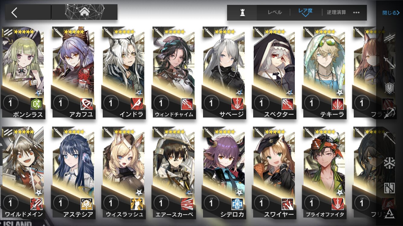
Task: Filter operators by Medic cross icon
Action: (x=389, y=163)
